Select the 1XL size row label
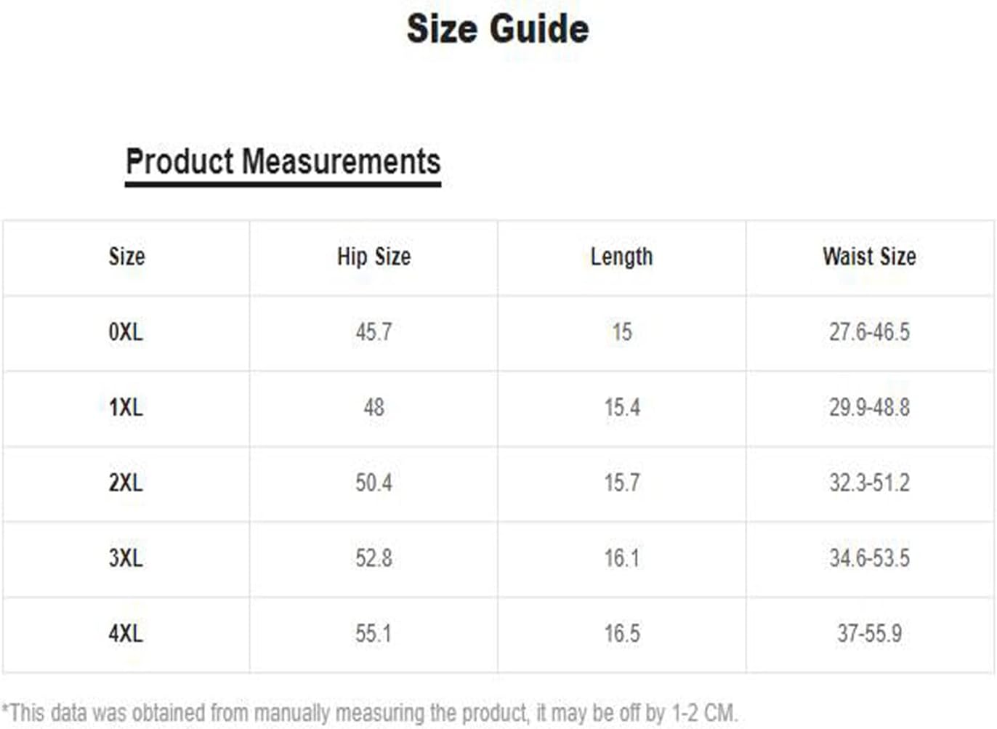The width and height of the screenshot is (997, 729). [126, 408]
